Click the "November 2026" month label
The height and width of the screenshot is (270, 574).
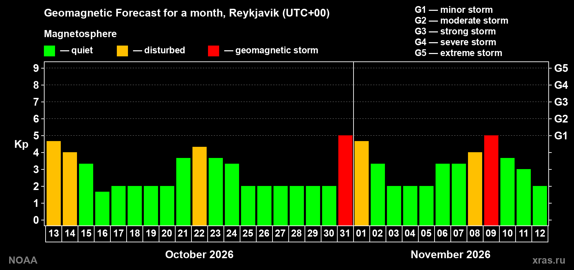point(450,254)
